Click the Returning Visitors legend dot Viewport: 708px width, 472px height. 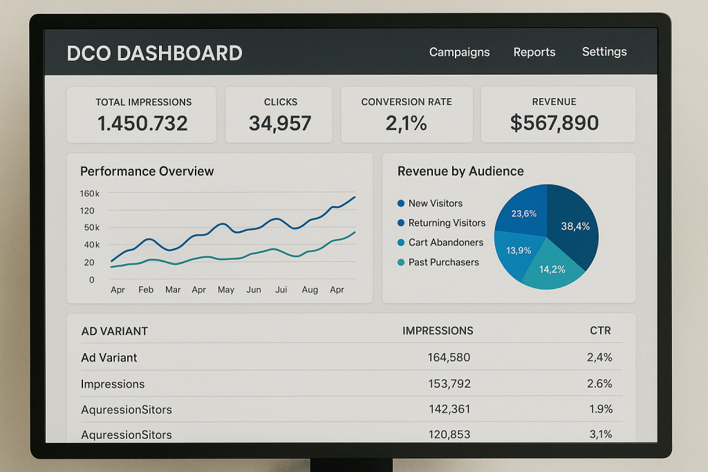pos(401,223)
